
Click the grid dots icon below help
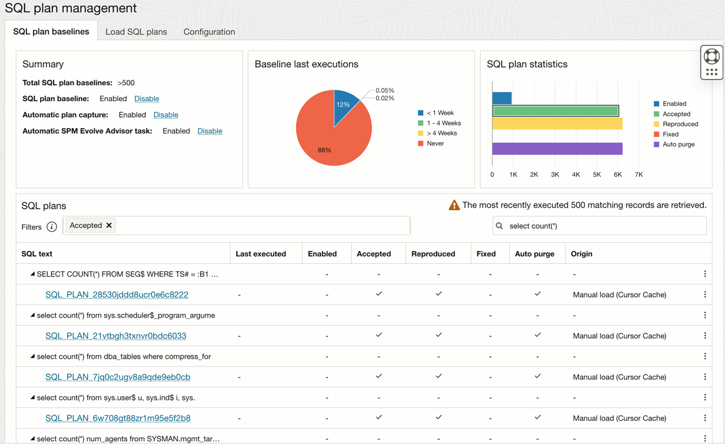coord(711,72)
